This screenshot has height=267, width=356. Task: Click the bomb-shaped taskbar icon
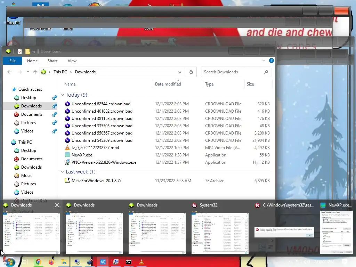[x=90, y=262]
